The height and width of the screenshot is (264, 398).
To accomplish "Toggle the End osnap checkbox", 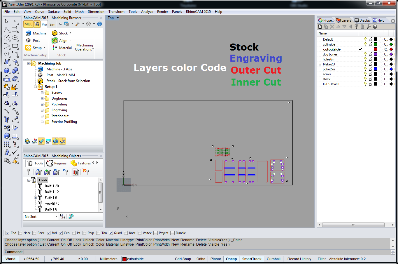I will (x=7, y=233).
